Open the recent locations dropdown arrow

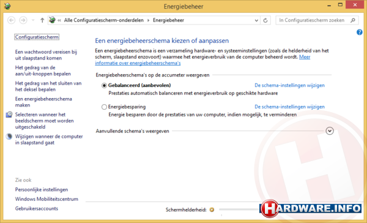(33, 20)
